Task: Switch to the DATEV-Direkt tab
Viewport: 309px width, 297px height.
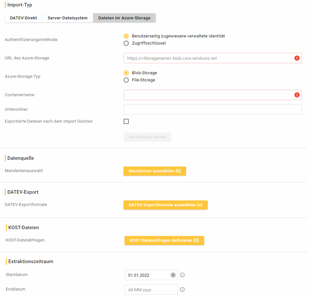Action: tap(24, 18)
